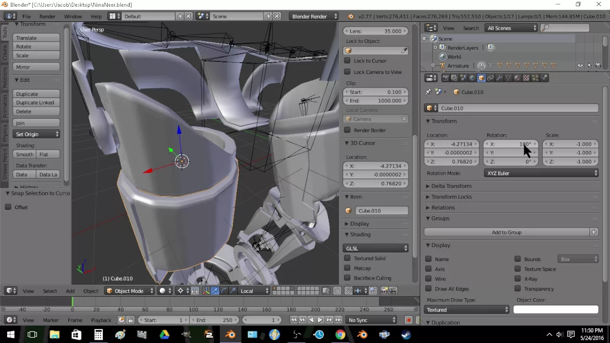Open the Modifiers wrench tab
The image size is (610, 343).
[x=499, y=78]
